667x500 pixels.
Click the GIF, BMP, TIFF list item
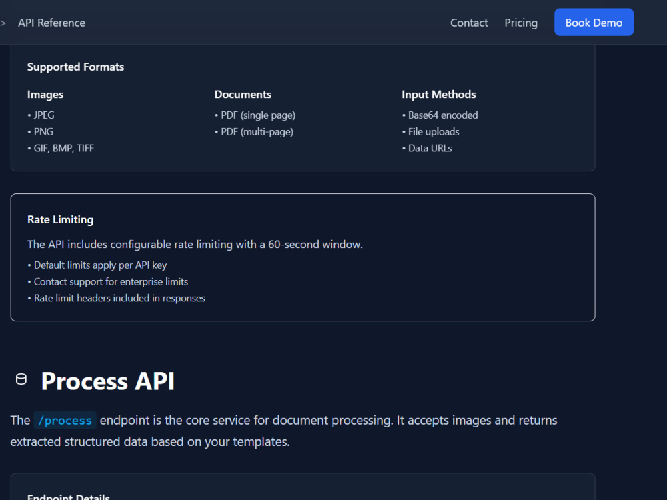(x=61, y=149)
